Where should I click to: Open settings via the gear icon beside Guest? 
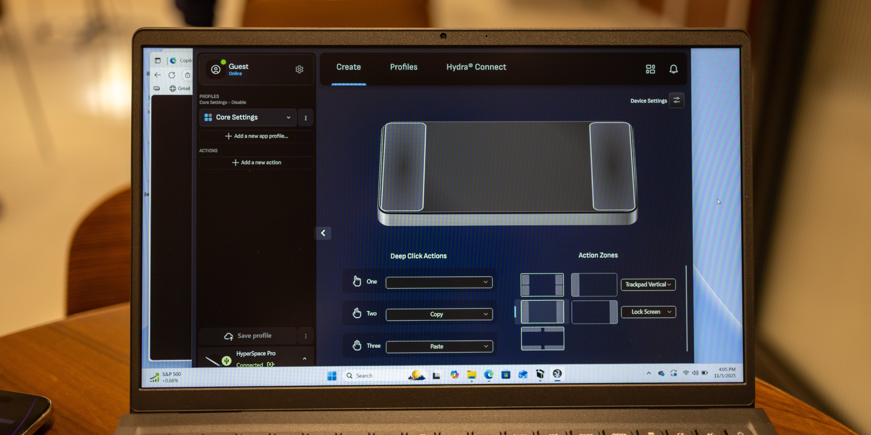coord(299,70)
